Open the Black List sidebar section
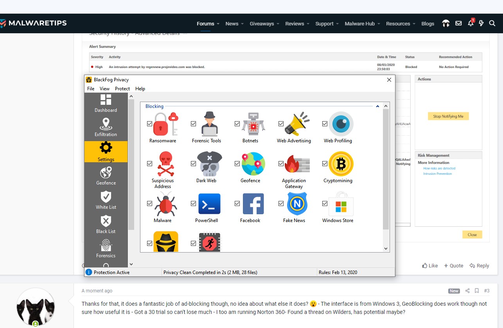 coord(106,224)
